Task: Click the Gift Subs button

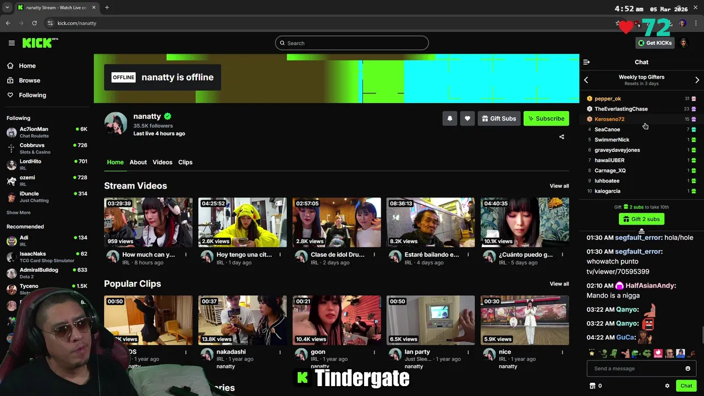Action: point(499,118)
